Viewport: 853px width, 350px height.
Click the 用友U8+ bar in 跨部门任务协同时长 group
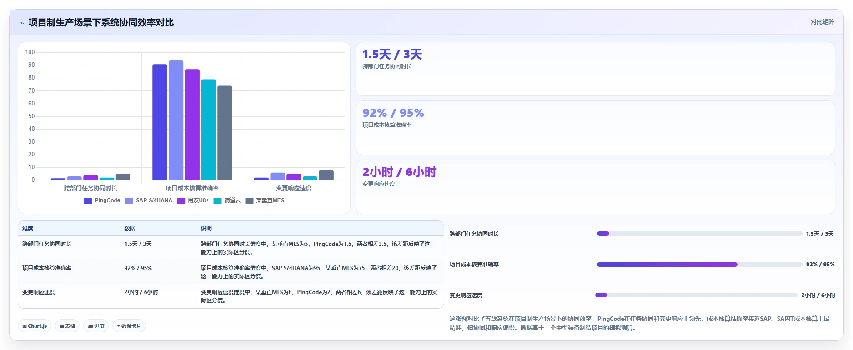(90, 177)
